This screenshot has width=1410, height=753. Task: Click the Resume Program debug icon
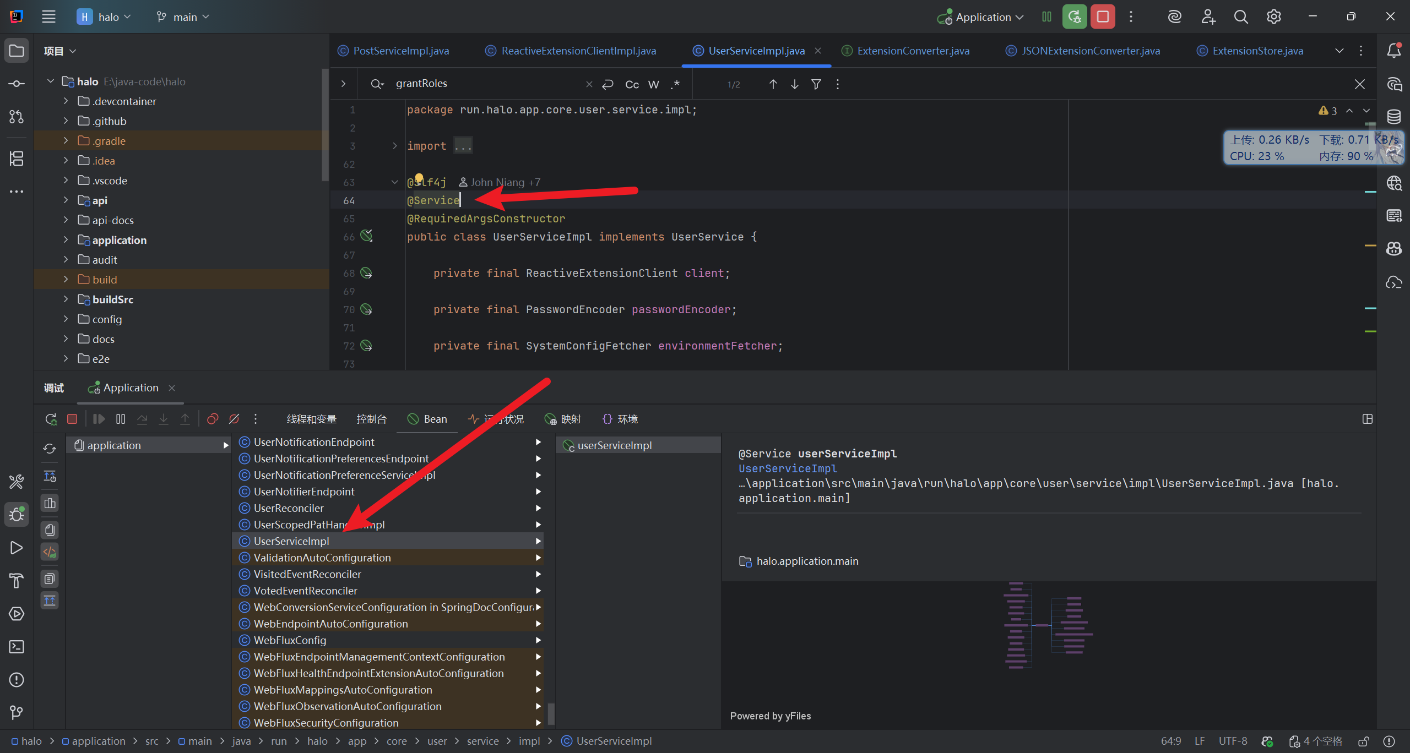click(x=99, y=419)
